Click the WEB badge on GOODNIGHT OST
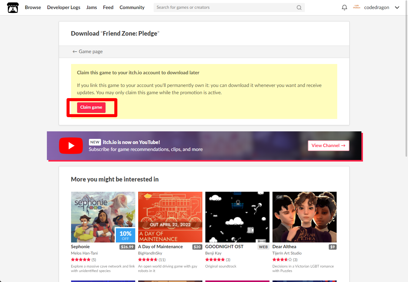The height and width of the screenshot is (282, 408). tap(263, 247)
